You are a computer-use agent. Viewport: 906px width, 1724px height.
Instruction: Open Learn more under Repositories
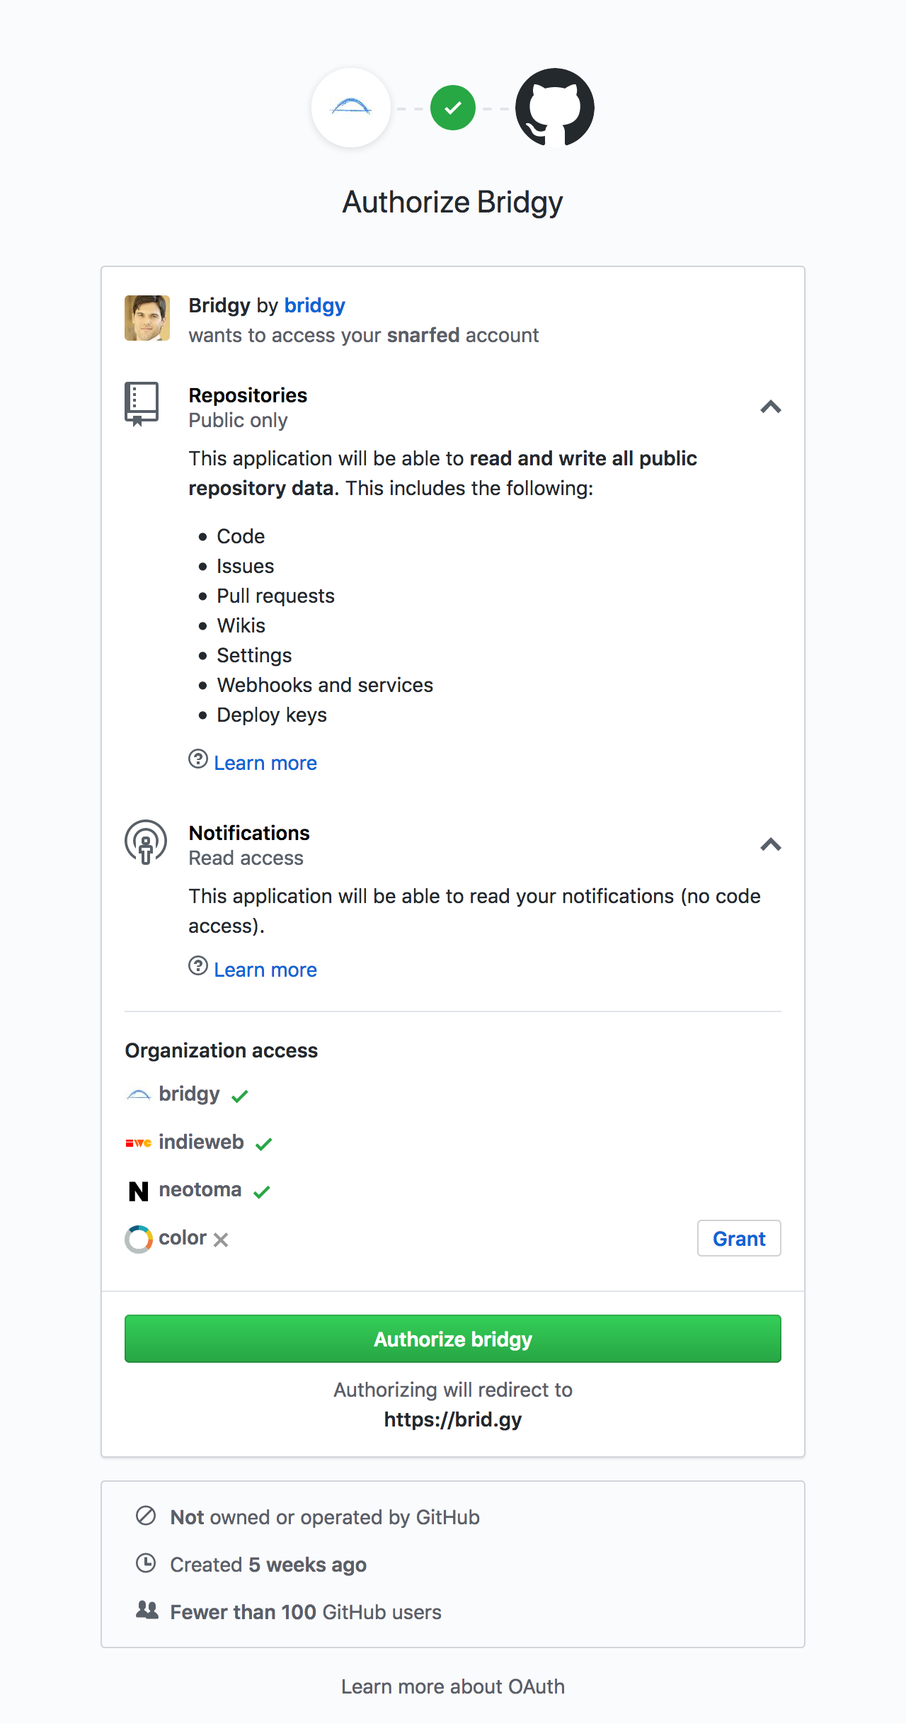click(x=265, y=763)
